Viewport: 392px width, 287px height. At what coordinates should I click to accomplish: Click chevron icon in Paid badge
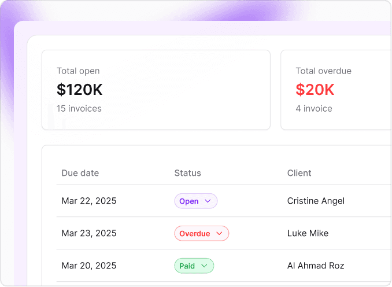[x=205, y=266]
